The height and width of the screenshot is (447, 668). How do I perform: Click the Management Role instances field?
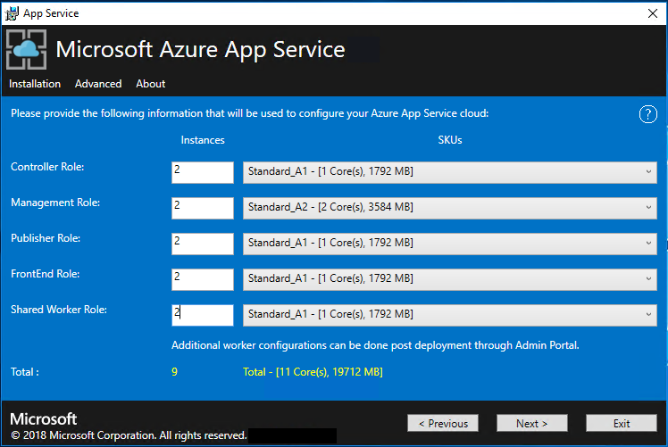(203, 208)
